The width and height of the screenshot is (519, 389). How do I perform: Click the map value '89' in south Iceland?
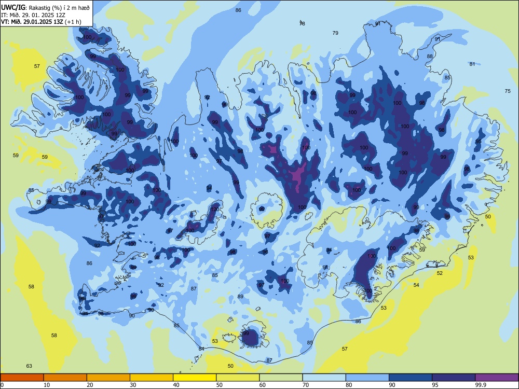coord(240,296)
